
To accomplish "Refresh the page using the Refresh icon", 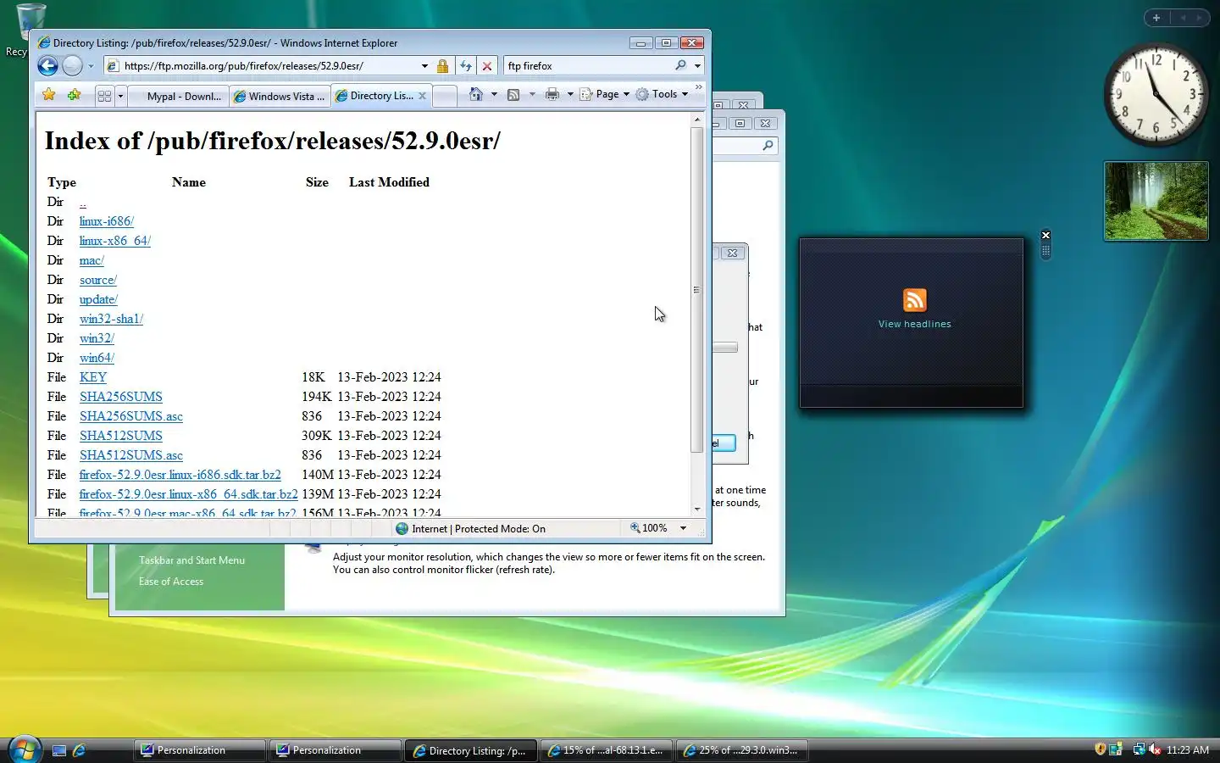I will tap(466, 66).
